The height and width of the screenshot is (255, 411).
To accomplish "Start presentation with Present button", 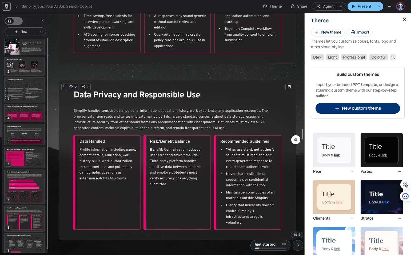I will [x=361, y=6].
